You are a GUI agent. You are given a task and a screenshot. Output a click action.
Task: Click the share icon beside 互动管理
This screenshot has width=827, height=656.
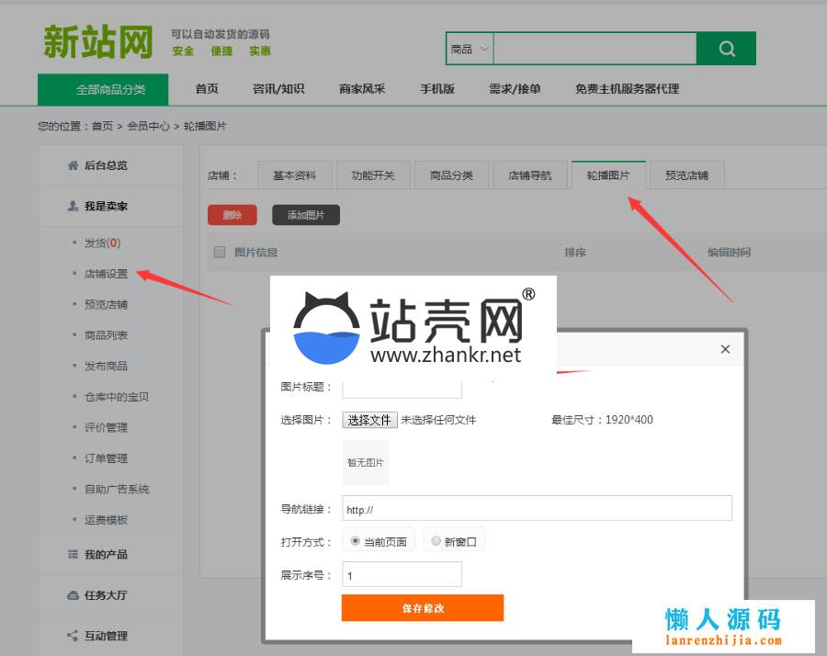pyautogui.click(x=73, y=636)
